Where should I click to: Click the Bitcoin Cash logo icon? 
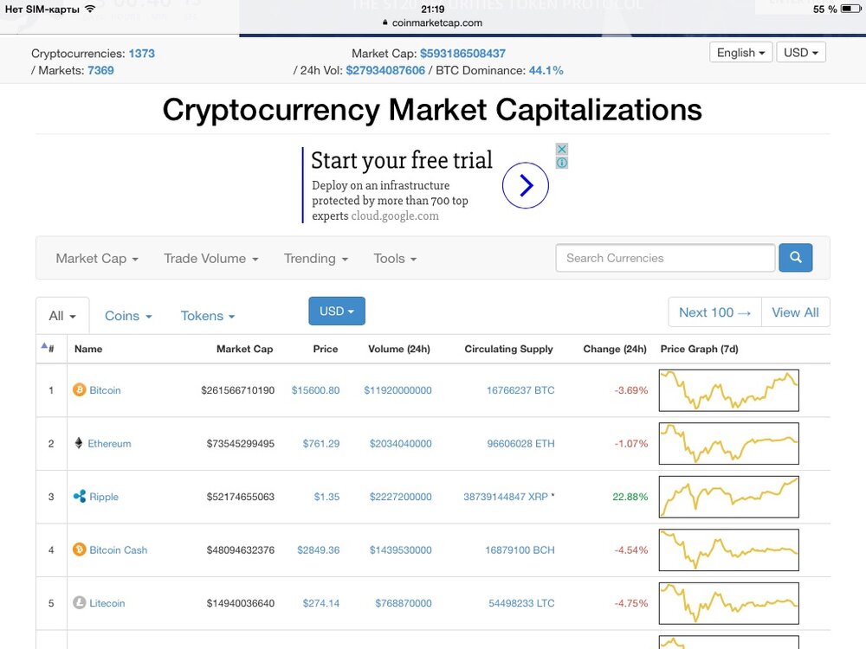[x=80, y=549]
